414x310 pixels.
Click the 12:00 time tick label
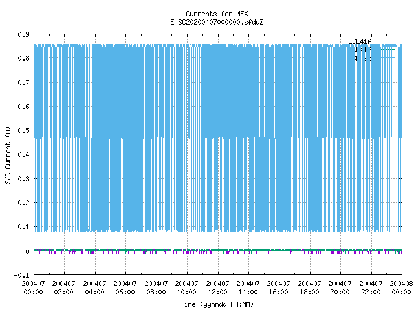[217, 292]
